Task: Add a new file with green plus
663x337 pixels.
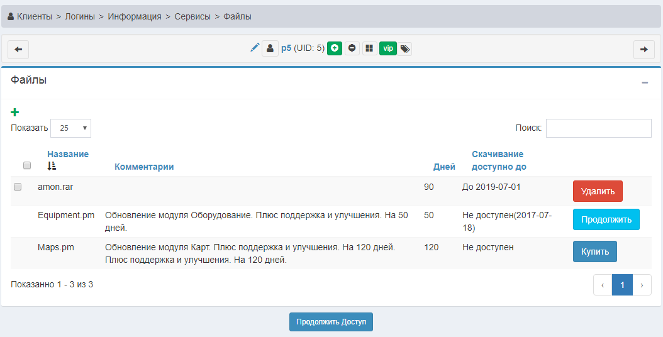Action: click(x=15, y=113)
